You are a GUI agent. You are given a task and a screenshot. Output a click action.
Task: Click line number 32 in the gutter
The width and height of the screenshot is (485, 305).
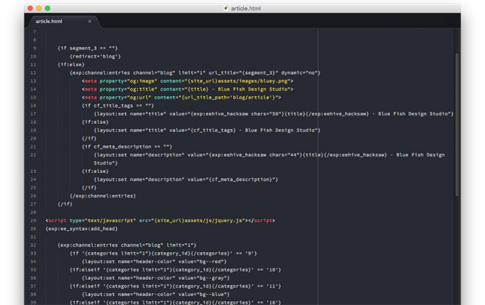tap(33, 245)
